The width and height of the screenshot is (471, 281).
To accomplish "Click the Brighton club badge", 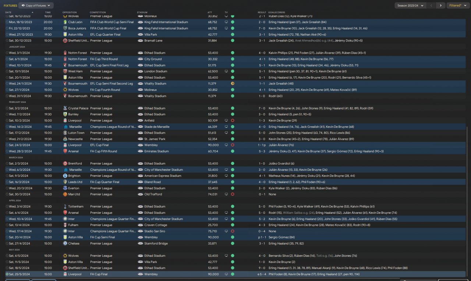I will click(65, 176).
